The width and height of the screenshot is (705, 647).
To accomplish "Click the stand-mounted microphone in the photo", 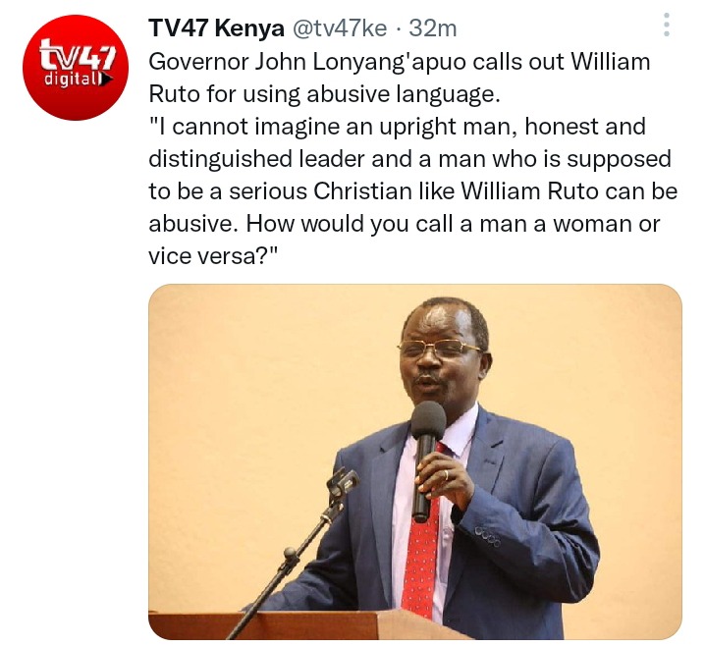I will coord(343,483).
